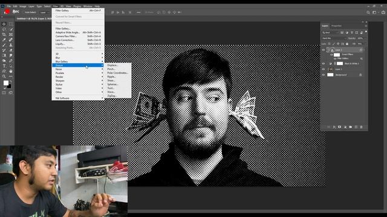The height and width of the screenshot is (217, 387).
Task: Open the more options three-dots in options bar
Action: (x=138, y=12)
